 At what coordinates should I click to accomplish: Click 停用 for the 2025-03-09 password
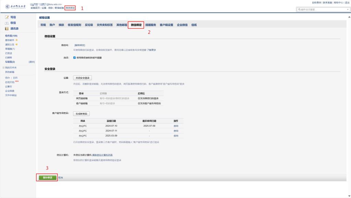pyautogui.click(x=176, y=136)
